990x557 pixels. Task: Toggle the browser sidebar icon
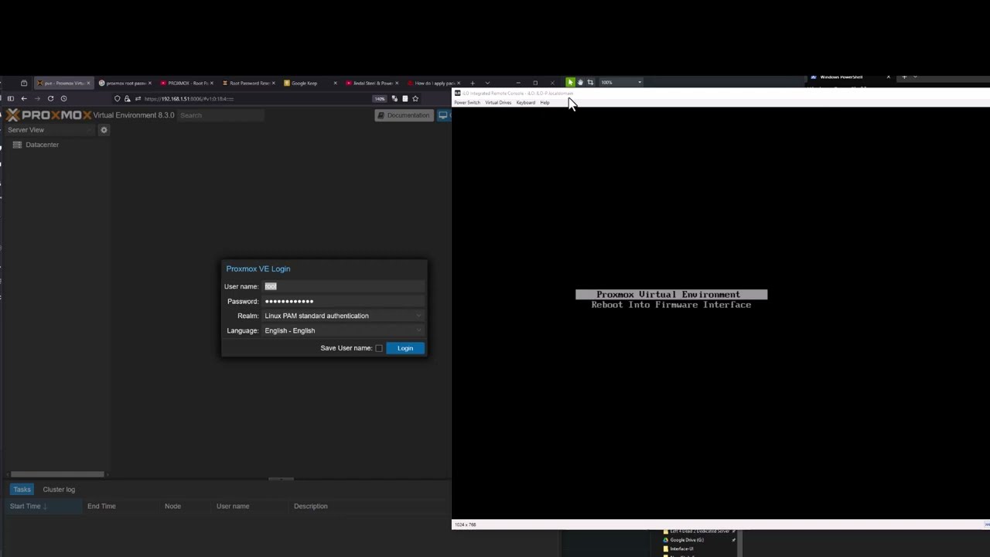[10, 98]
